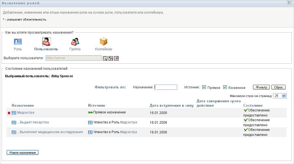Toggle the Прямое source checkbox

coord(204,87)
